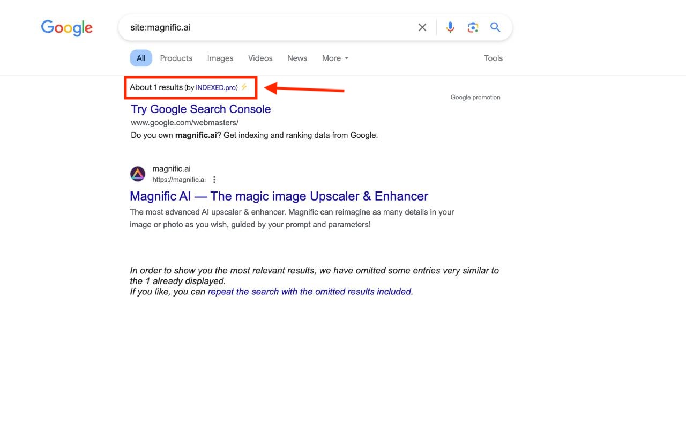Open Google Lens image search icon
The image size is (686, 429).
473,27
